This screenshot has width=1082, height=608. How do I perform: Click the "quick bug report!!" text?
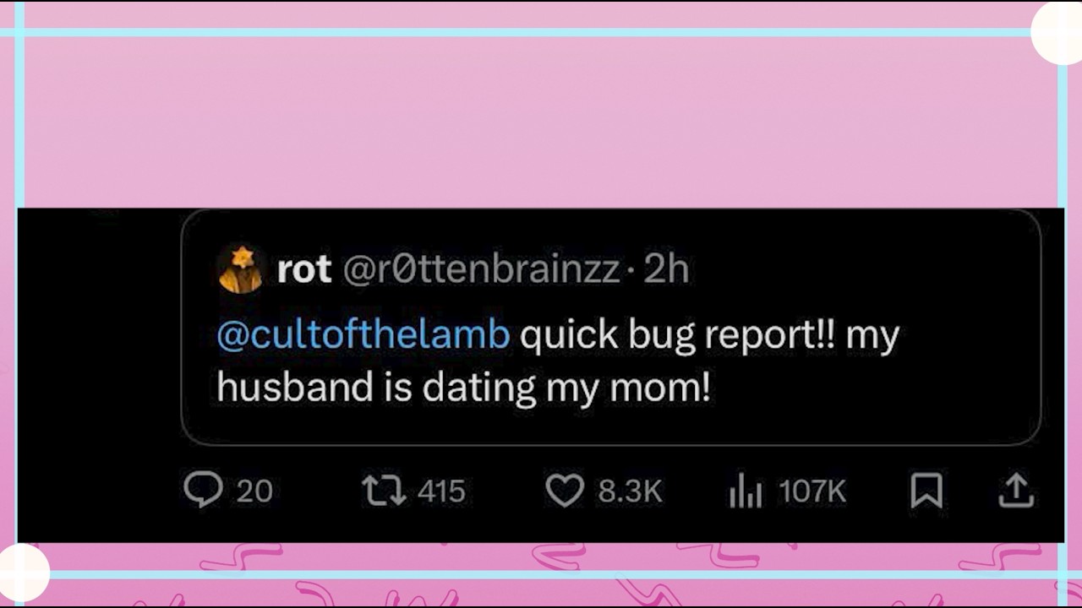pyautogui.click(x=678, y=336)
